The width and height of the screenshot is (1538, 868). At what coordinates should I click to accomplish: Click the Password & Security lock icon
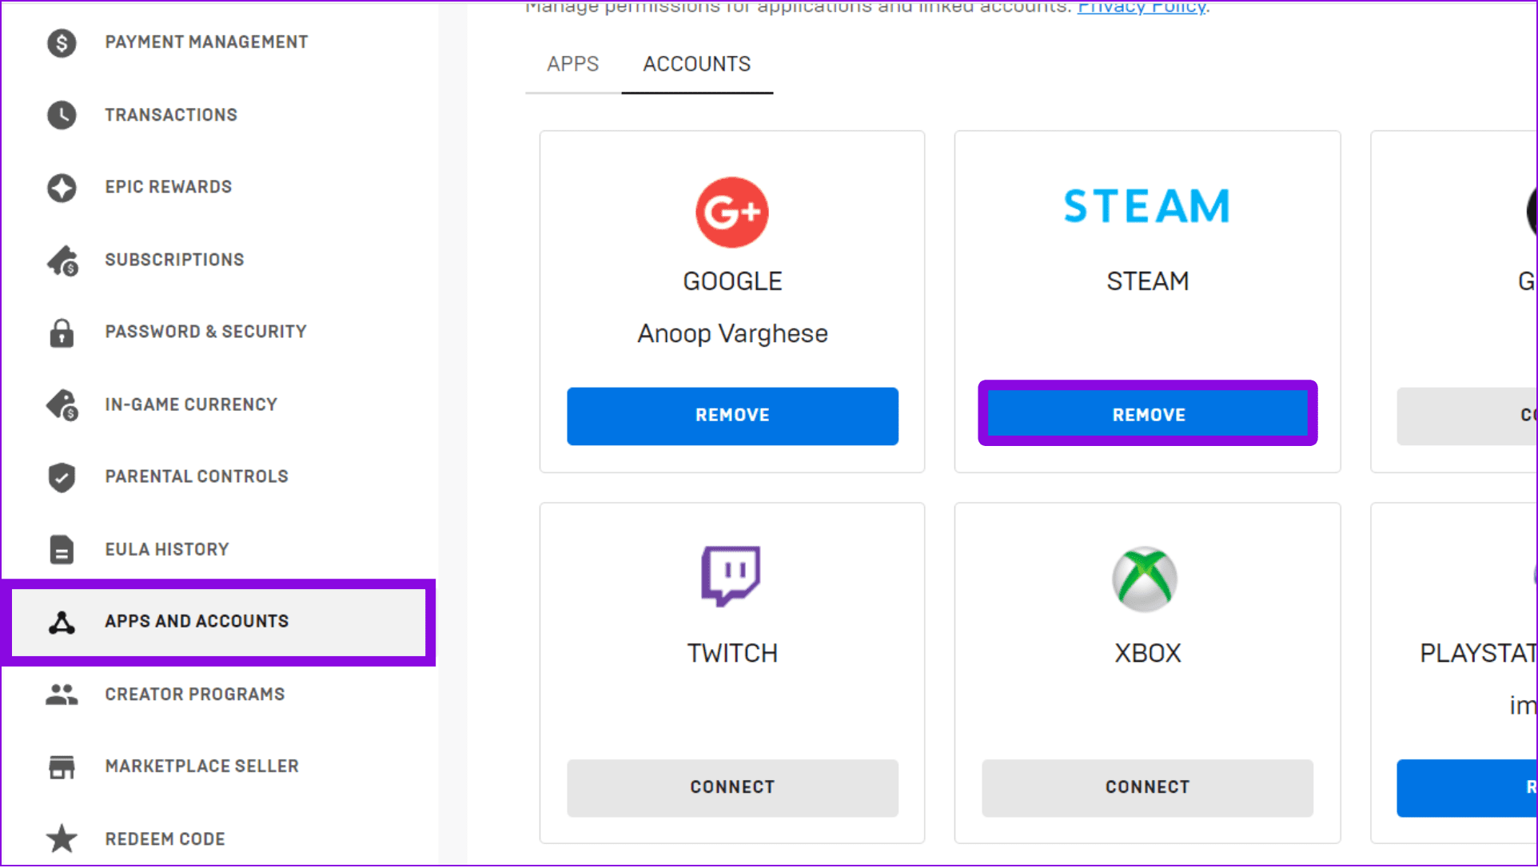coord(62,332)
